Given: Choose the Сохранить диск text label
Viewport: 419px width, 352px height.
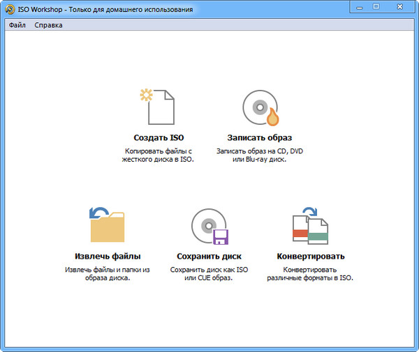Looking at the screenshot, I should (x=209, y=257).
